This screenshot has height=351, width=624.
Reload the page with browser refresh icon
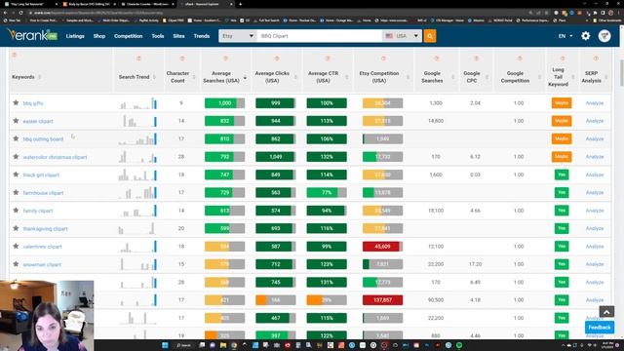[x=21, y=13]
